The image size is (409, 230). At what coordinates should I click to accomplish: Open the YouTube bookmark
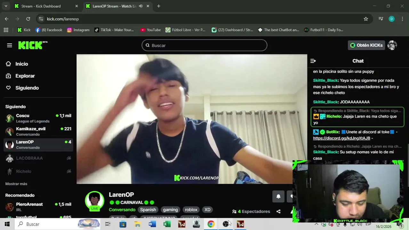pos(150,30)
